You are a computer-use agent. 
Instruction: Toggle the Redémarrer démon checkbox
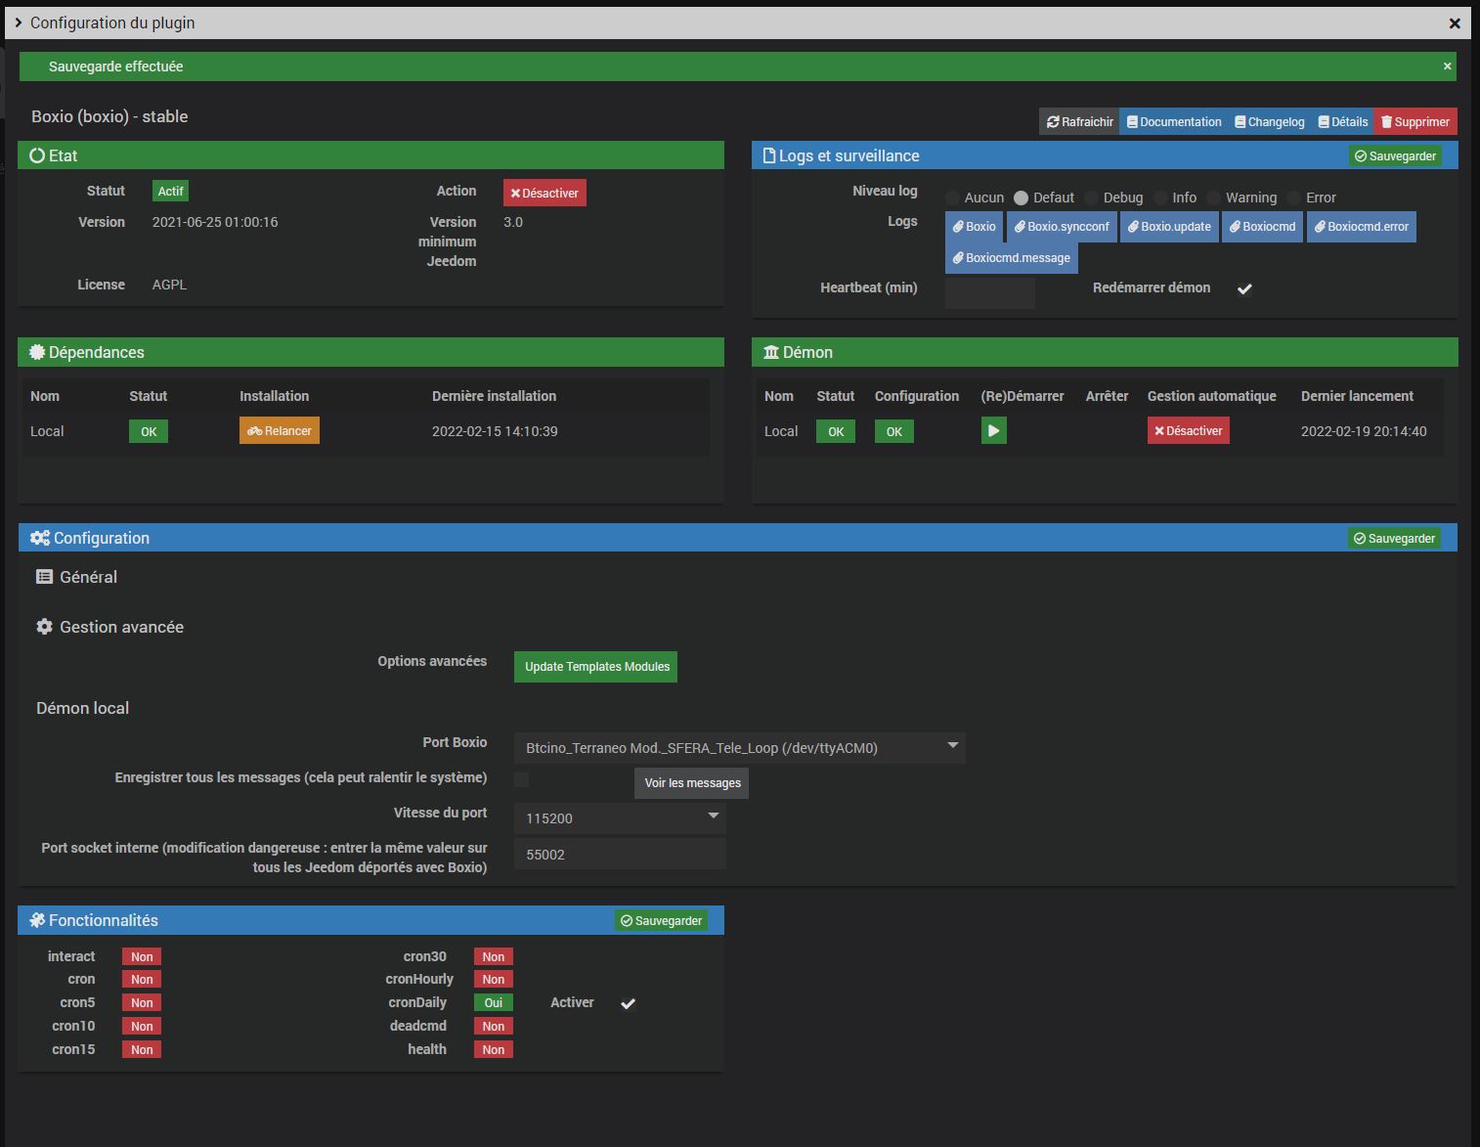[x=1244, y=288]
